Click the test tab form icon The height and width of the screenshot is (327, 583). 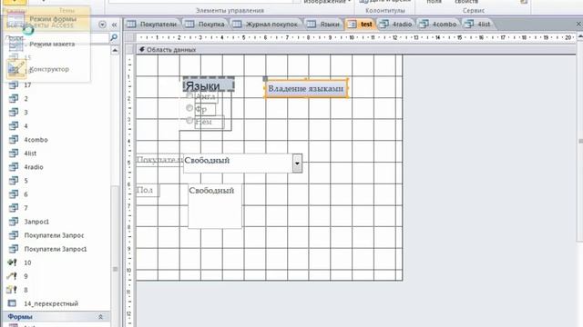tap(352, 25)
